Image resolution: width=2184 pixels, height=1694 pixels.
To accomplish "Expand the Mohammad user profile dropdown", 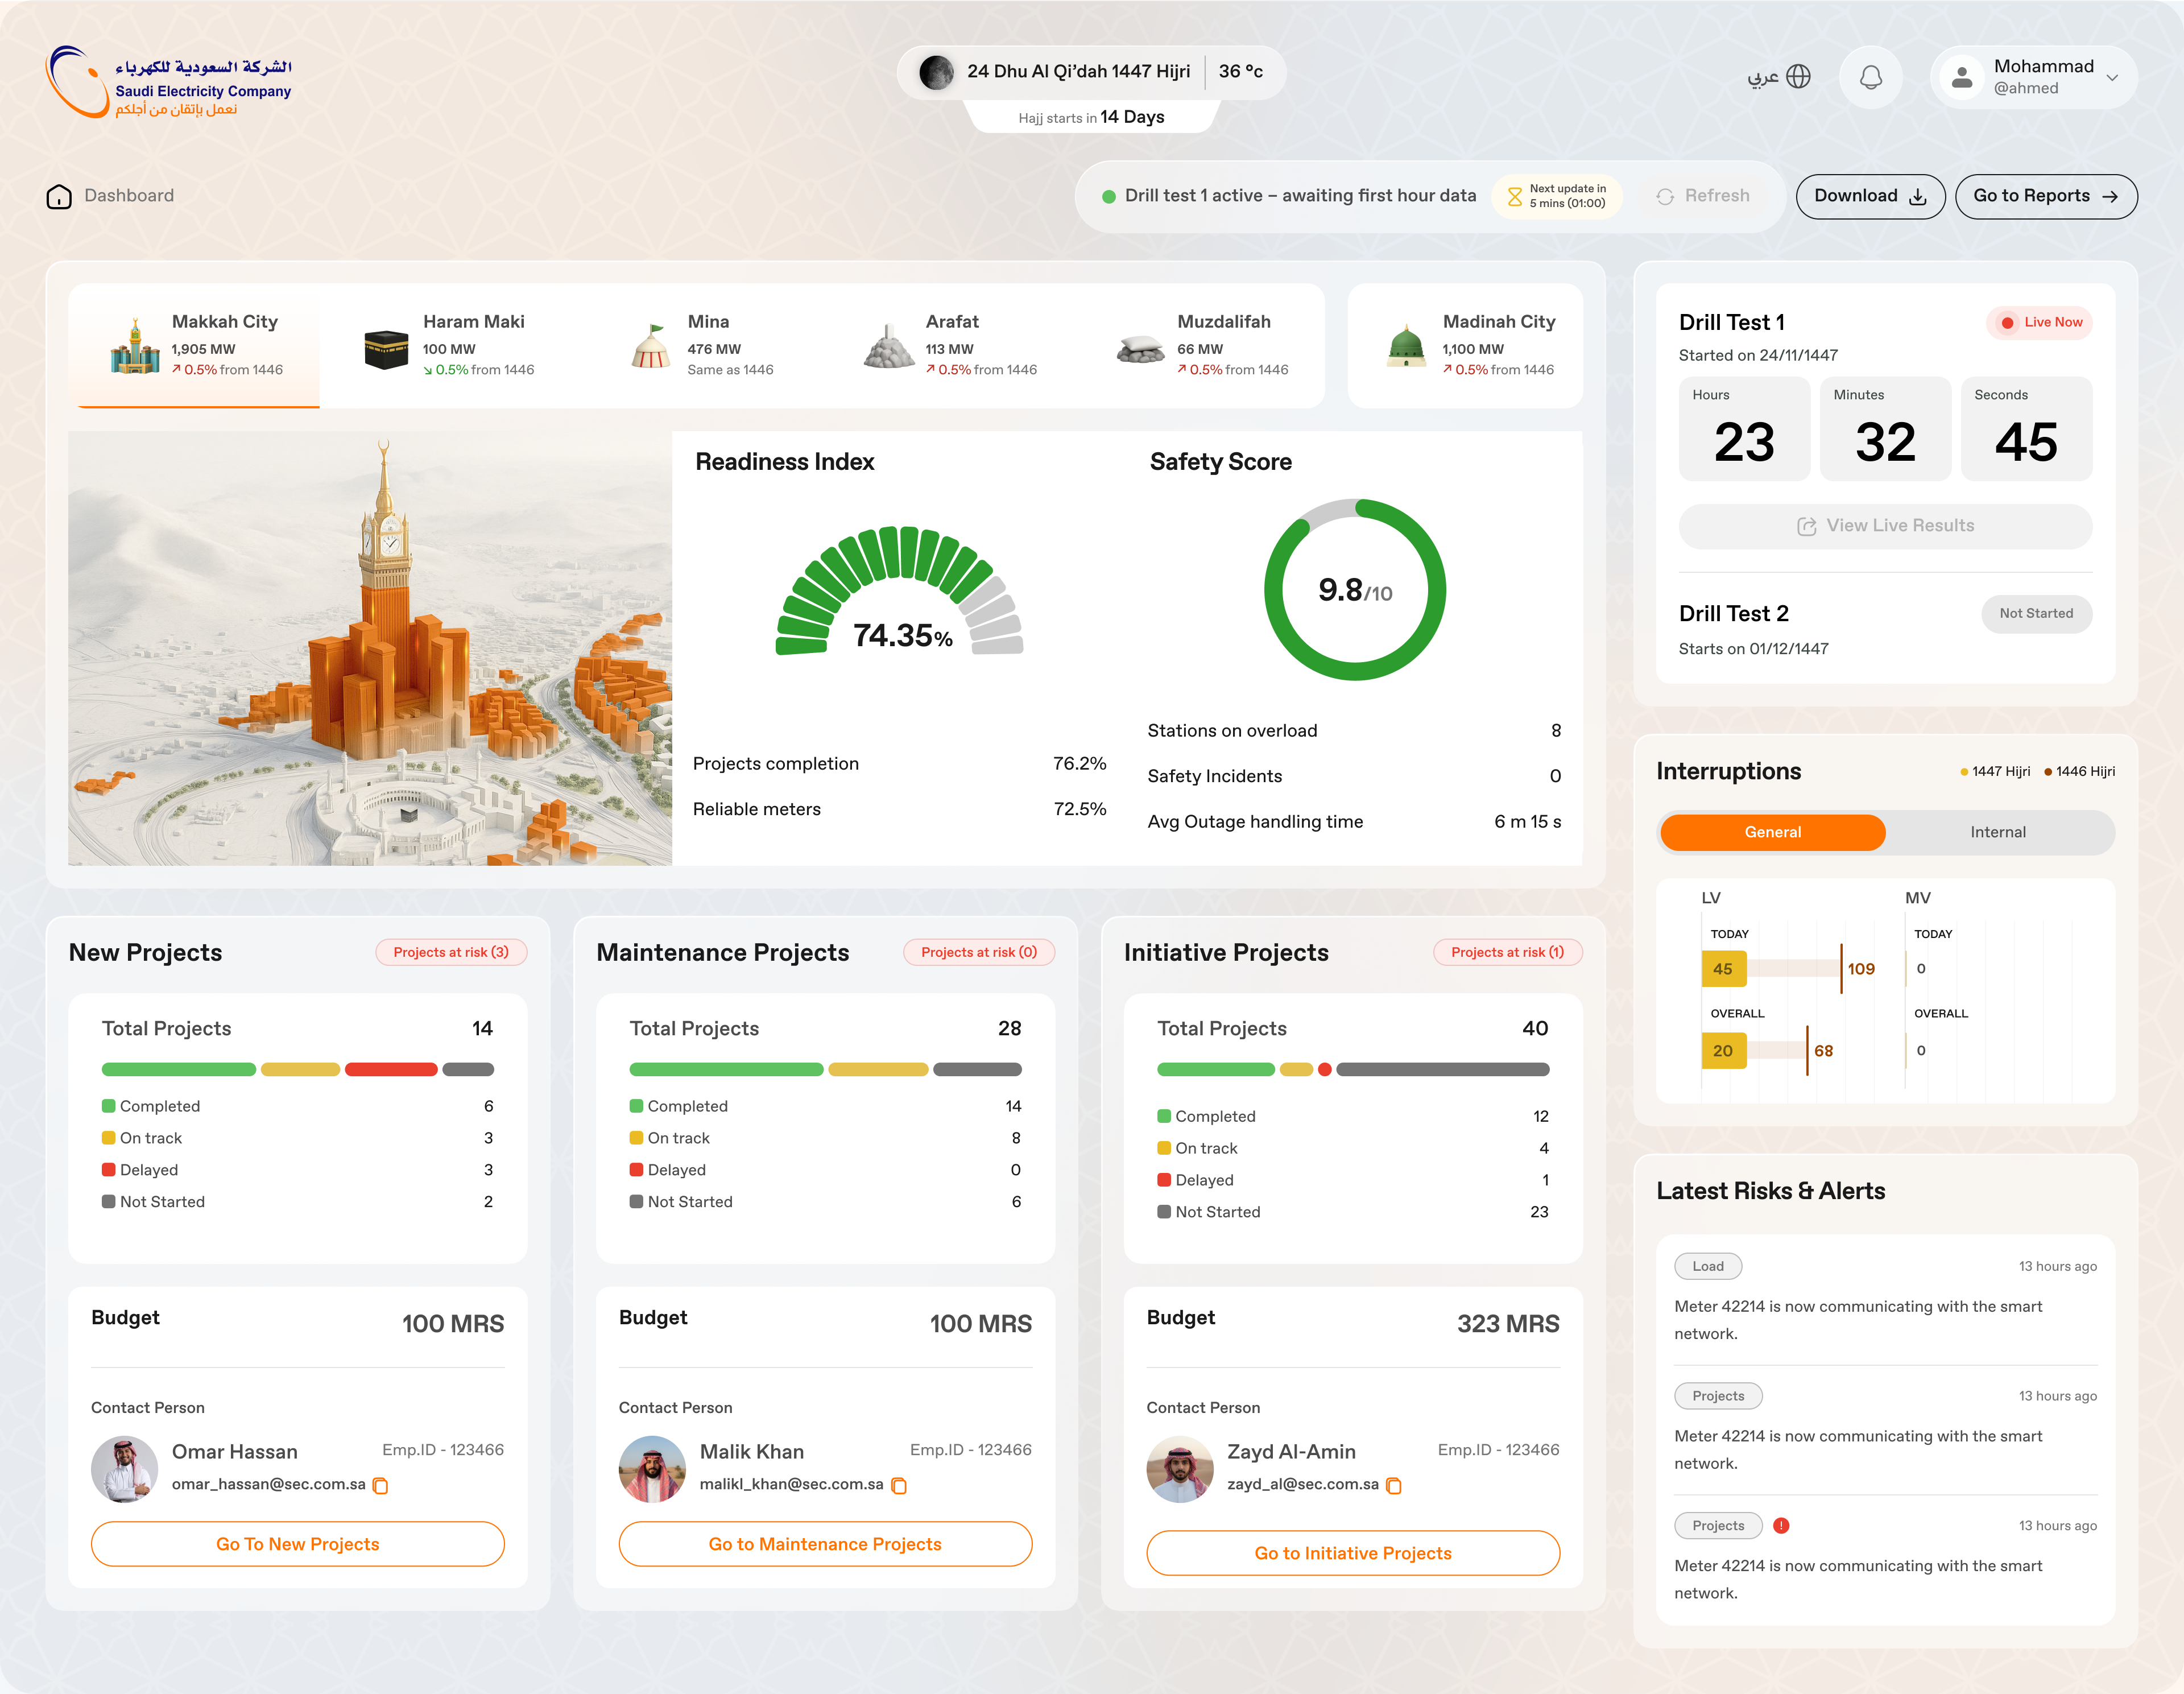I will point(2112,77).
